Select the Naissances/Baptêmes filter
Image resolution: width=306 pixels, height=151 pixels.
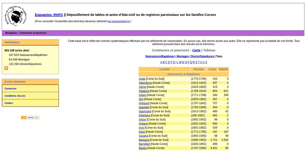coord(160,56)
